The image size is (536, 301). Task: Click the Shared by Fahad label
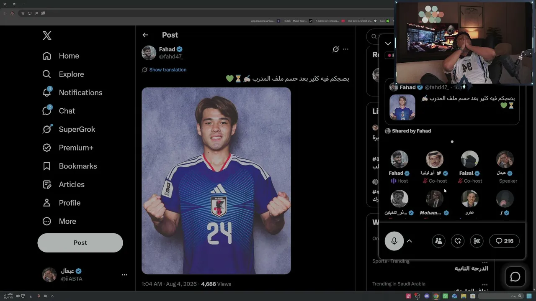click(411, 131)
